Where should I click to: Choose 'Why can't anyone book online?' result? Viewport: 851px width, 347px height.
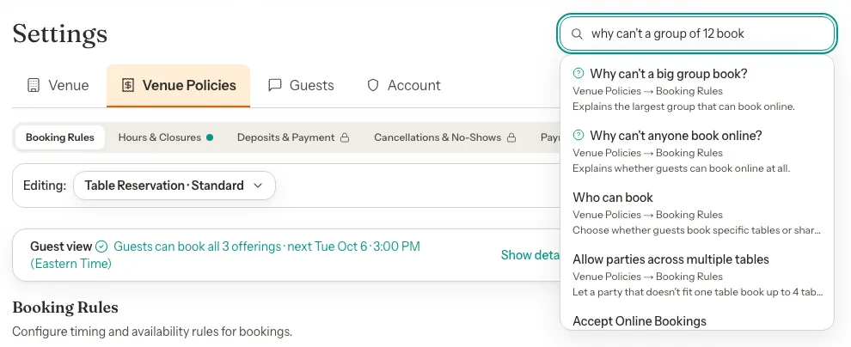(697, 151)
